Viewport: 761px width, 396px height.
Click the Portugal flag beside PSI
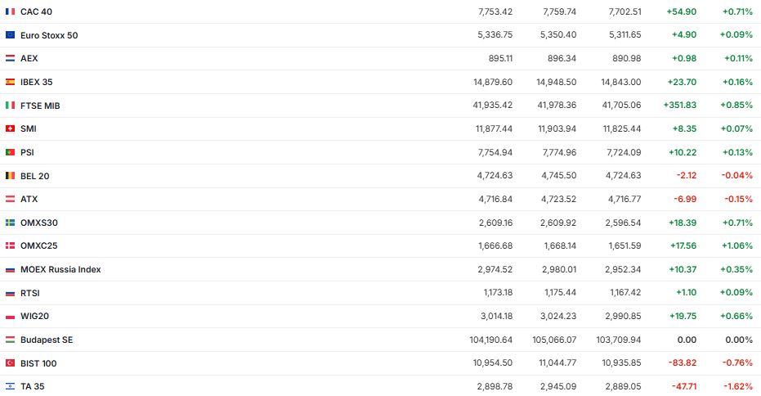[x=10, y=152]
